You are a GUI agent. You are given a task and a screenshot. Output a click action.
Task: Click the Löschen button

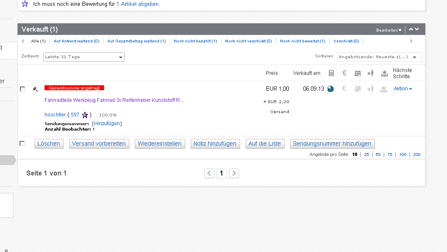coord(49,144)
